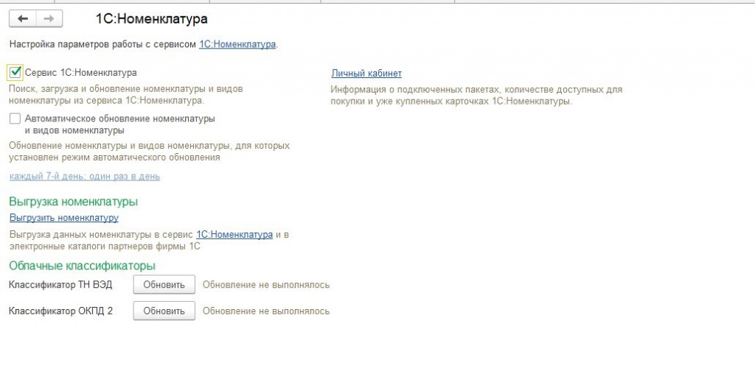Click the Выгрузить номенклатуру link
The image size is (755, 382).
64,218
